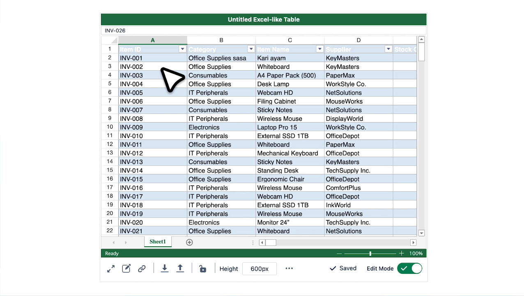The width and height of the screenshot is (524, 296).
Task: Switch to the Sheet1 tab
Action: pyautogui.click(x=157, y=242)
